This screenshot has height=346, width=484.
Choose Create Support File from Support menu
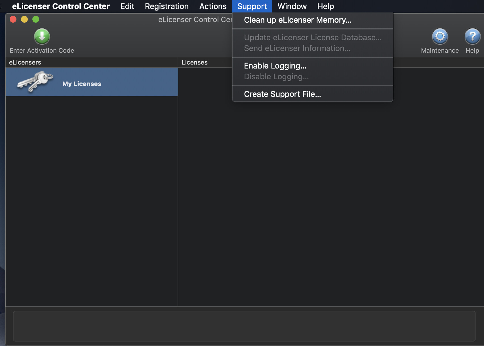[x=282, y=94]
